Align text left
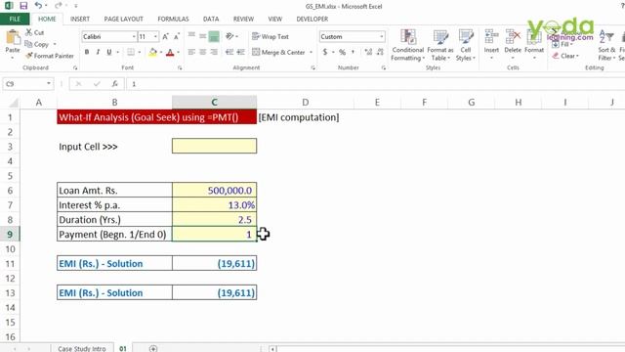Image resolution: width=625 pixels, height=352 pixels. coord(191,52)
